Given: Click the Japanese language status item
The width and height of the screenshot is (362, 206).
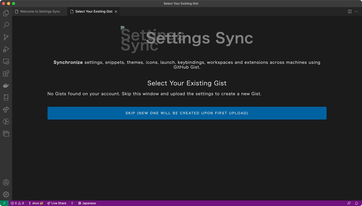Looking at the screenshot, I should click(x=87, y=203).
